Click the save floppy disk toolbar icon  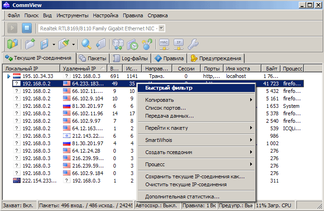click(44, 44)
